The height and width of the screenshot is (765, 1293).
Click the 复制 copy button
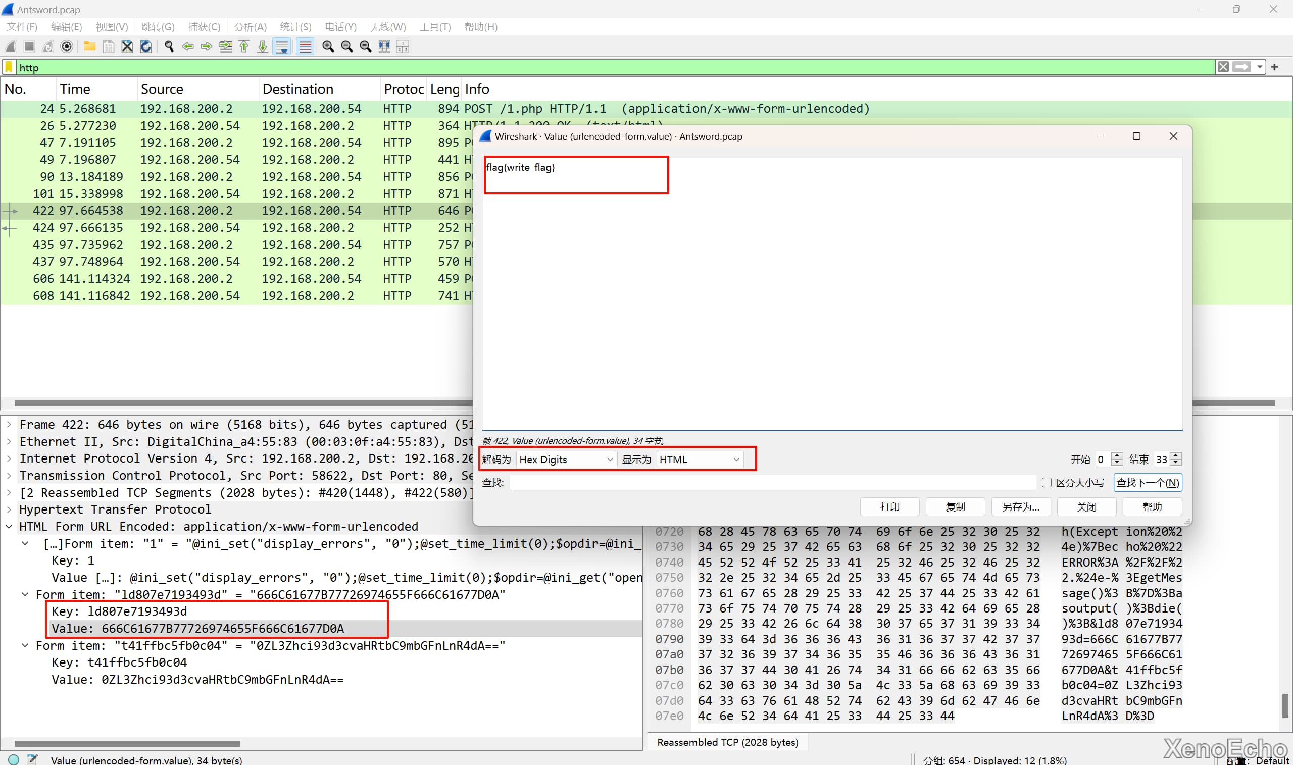tap(955, 507)
